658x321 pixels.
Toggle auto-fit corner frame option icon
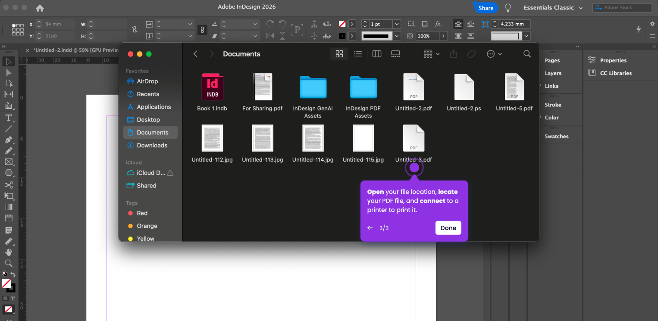tap(486, 24)
